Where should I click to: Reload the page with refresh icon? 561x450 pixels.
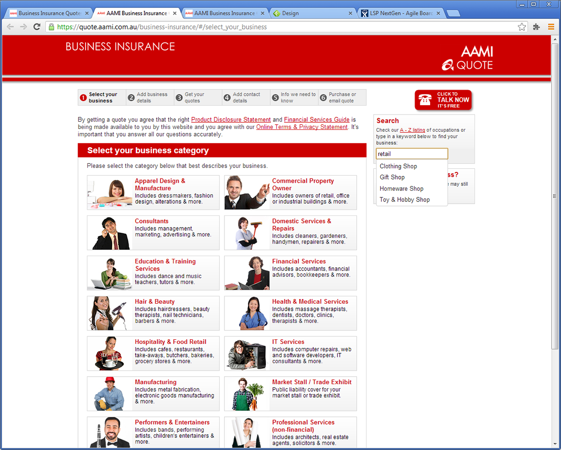tap(37, 27)
